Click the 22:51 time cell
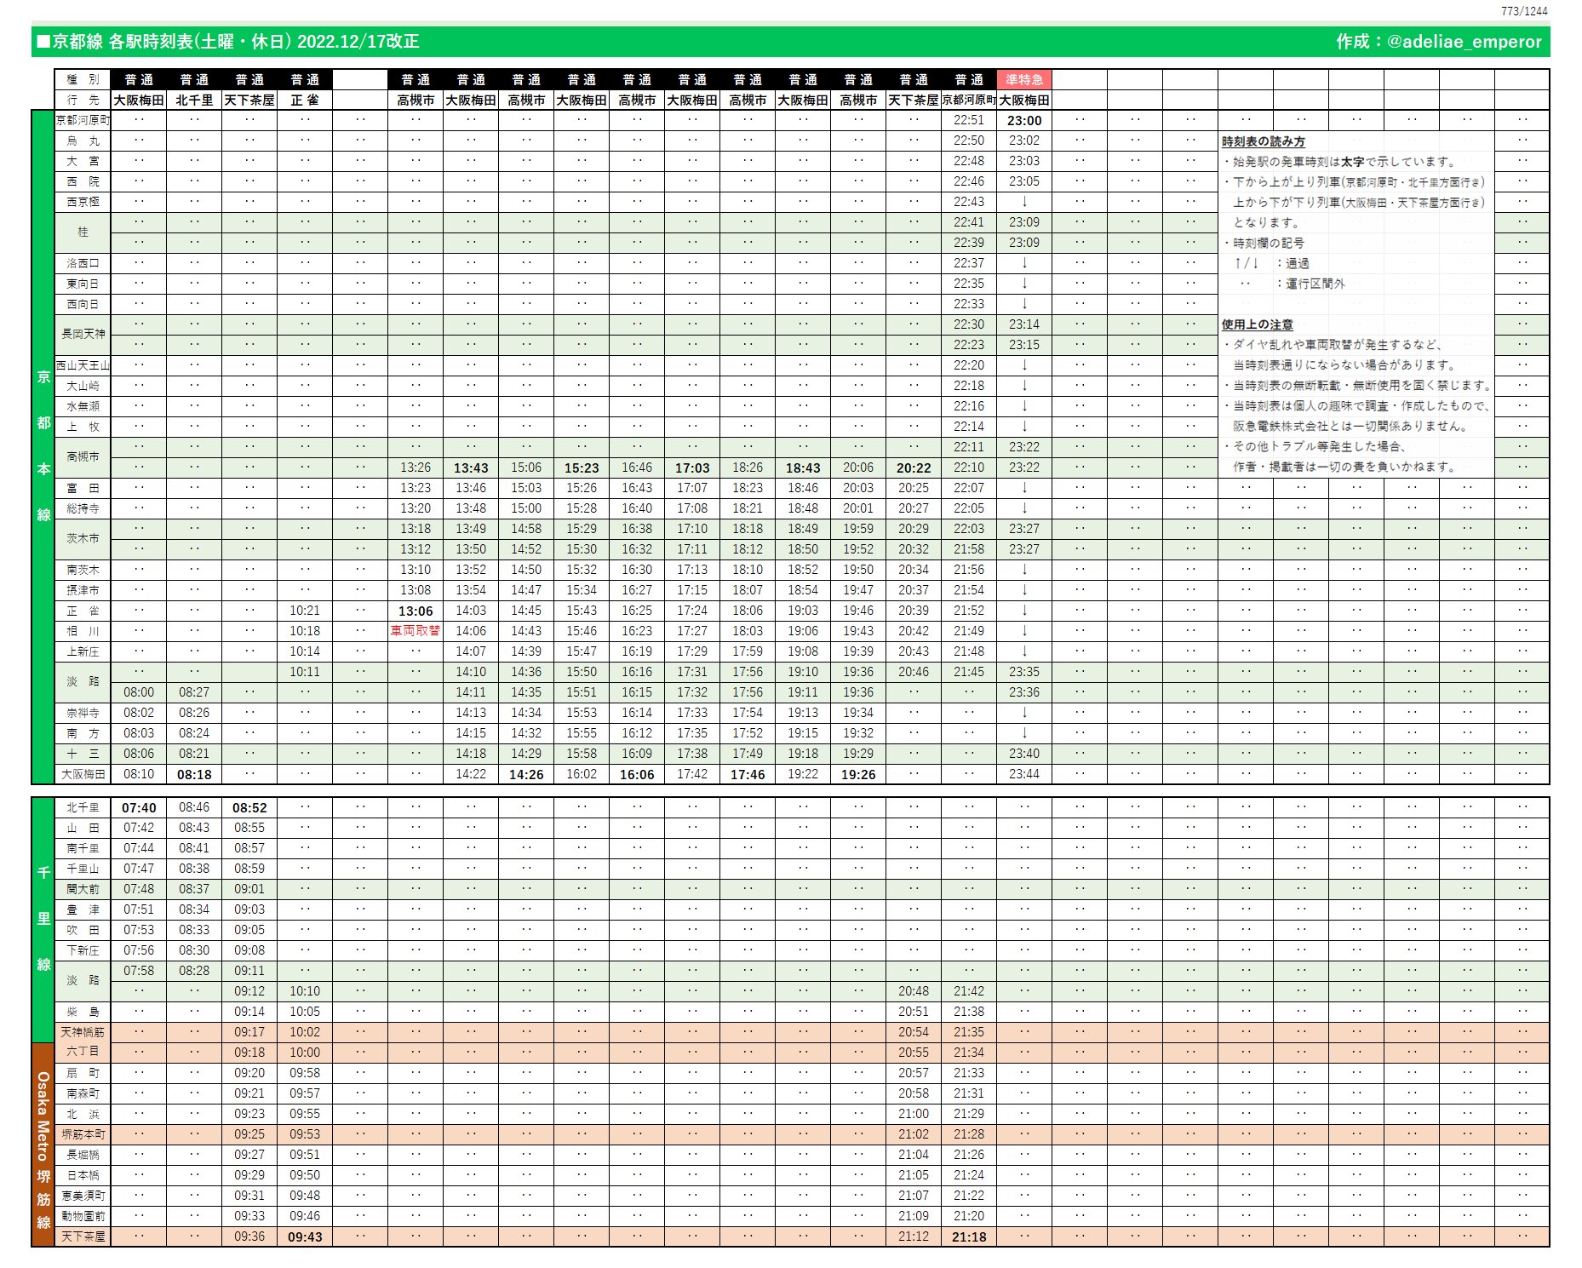The width and height of the screenshot is (1582, 1268). 969,120
